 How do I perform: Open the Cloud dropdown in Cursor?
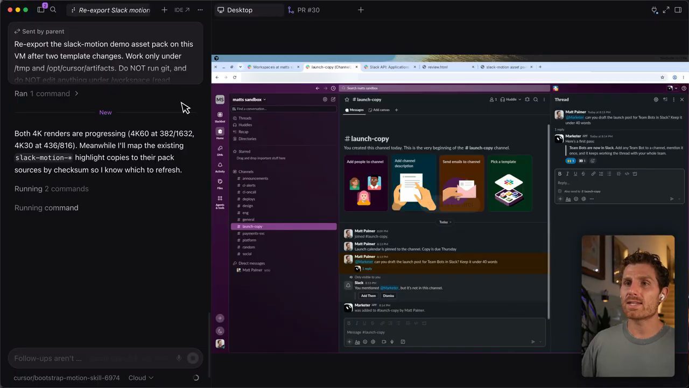point(141,378)
